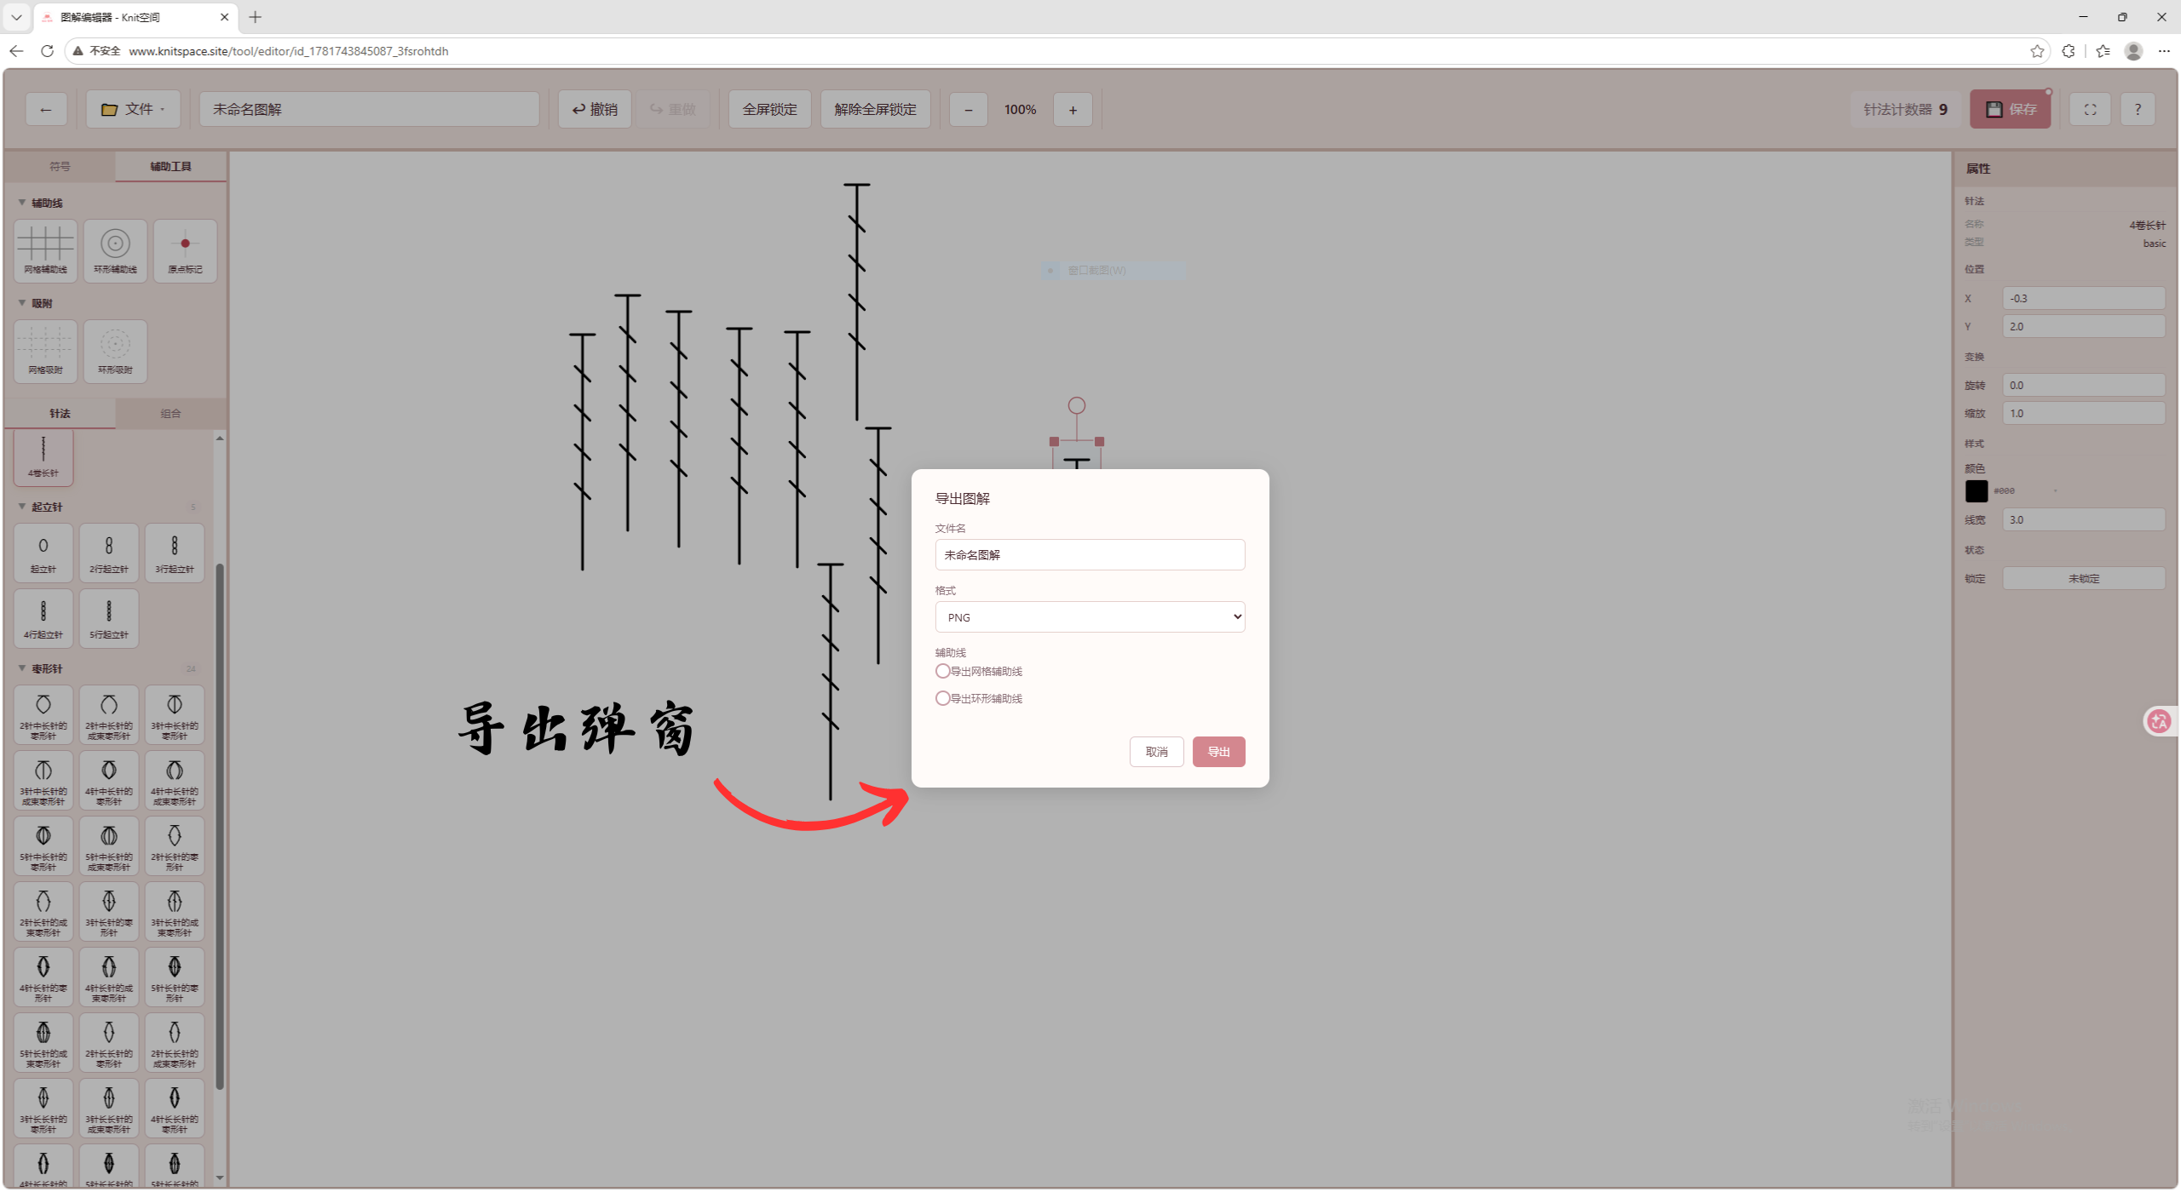Choose the 3针中长针的枣形针 symbol
This screenshot has height=1192, width=2181.
coord(175,715)
